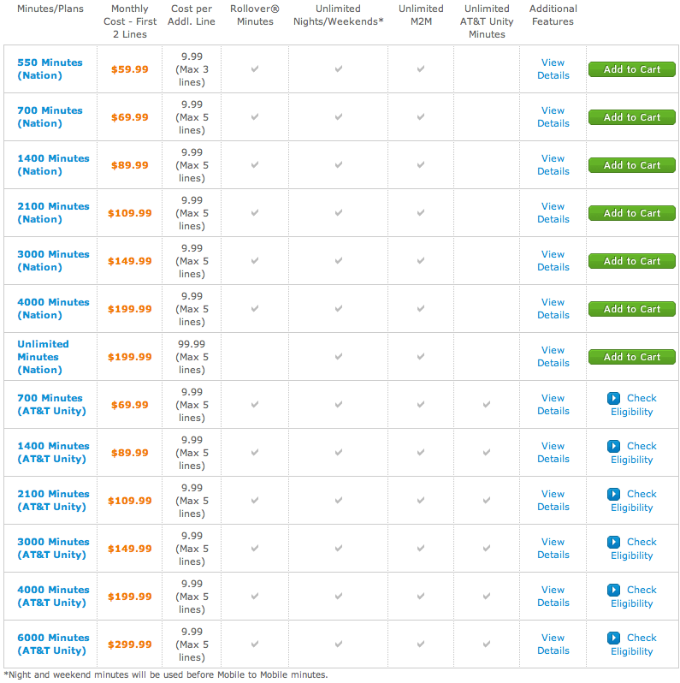Click arrow icon beside 700 Minutes Unity eligibility
Image resolution: width=680 pixels, height=683 pixels.
[x=613, y=398]
